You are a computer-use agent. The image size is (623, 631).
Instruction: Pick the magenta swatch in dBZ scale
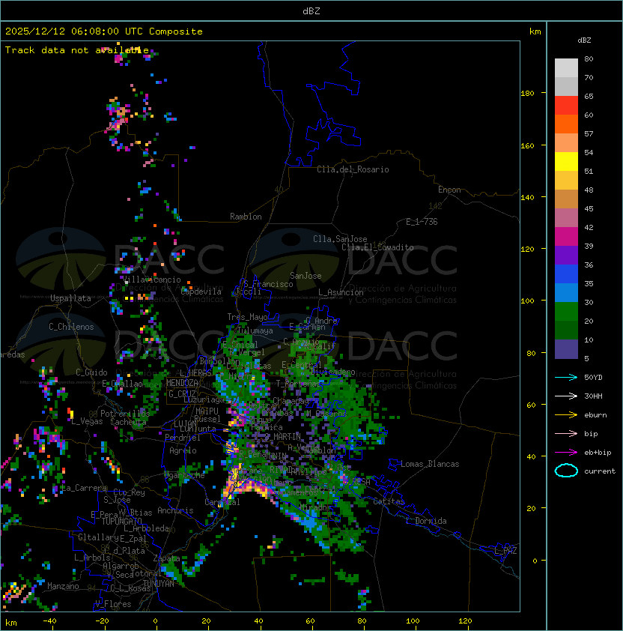[x=566, y=237]
